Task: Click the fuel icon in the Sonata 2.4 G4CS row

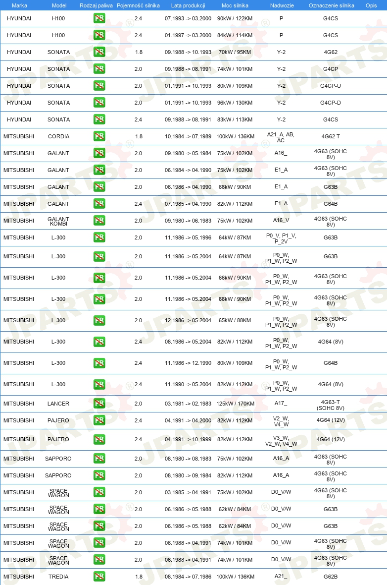Action: (x=99, y=119)
